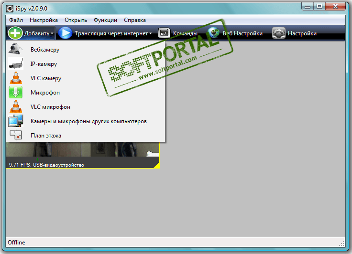Open the Справка menu
The height and width of the screenshot is (254, 352).
135,20
